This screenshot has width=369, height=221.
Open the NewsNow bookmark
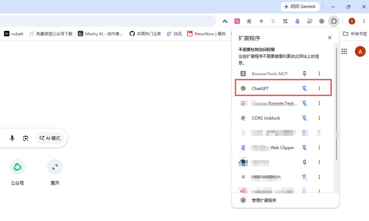(x=207, y=34)
